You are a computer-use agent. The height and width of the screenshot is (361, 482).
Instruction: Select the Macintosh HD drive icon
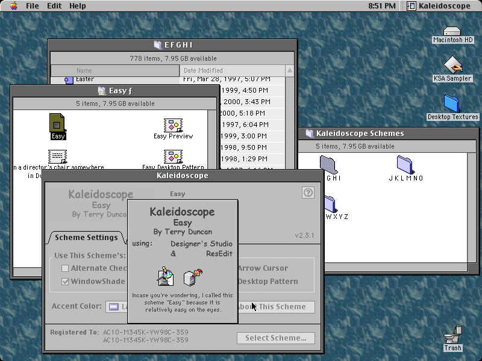(452, 31)
